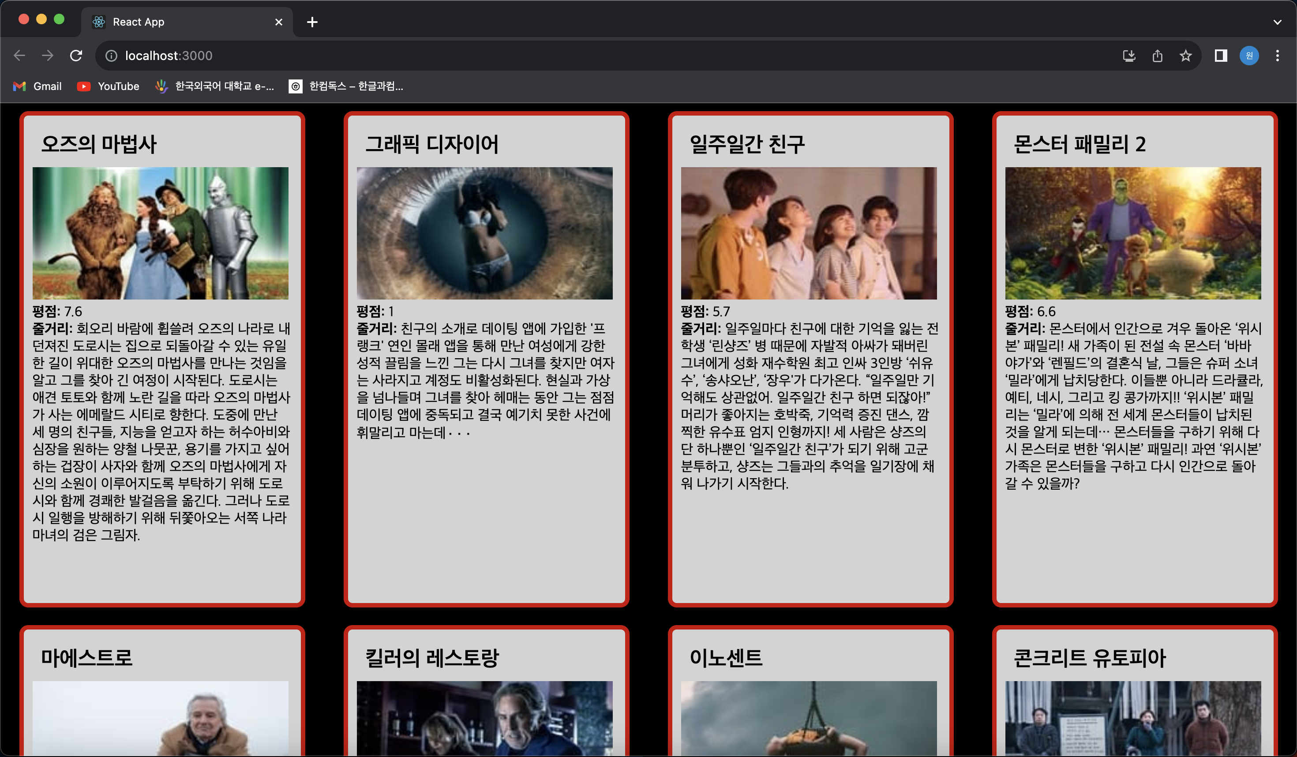Click the rating 평점: 7.6

(x=57, y=311)
